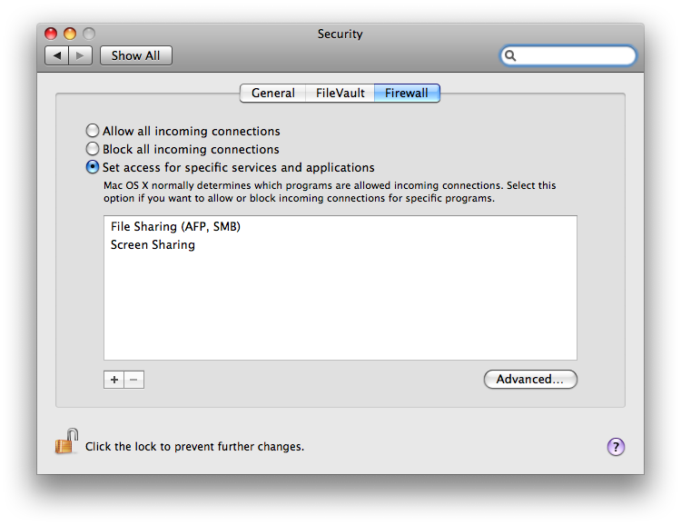Select the Firewall tab
This screenshot has width=681, height=525.
coord(406,93)
